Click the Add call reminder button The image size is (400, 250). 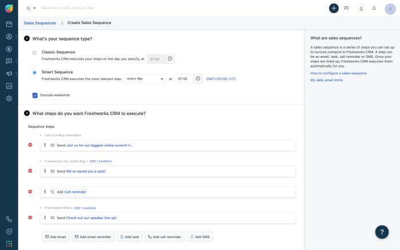coord(165,237)
